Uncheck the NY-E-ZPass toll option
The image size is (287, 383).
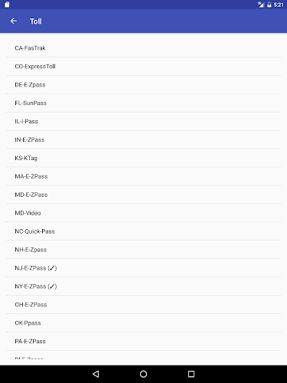click(x=143, y=286)
